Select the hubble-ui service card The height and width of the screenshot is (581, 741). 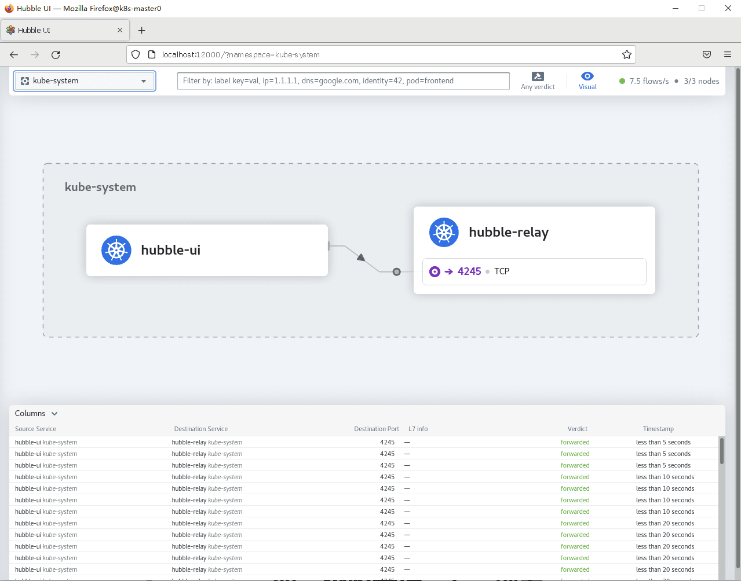pos(207,250)
